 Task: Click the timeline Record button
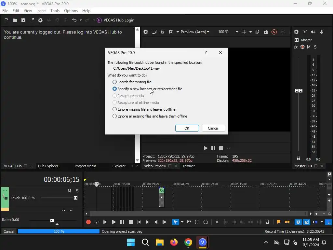pos(88,222)
